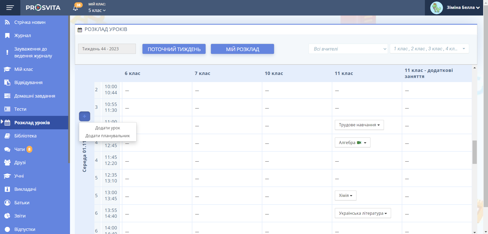Screen dimensions: 488x234
Task: Open Чати from the sidebar
Action: click(20, 149)
